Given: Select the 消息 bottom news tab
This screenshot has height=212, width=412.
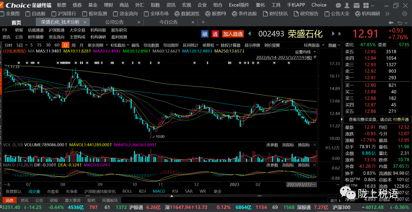Looking at the screenshot, I should pyautogui.click(x=9, y=201).
